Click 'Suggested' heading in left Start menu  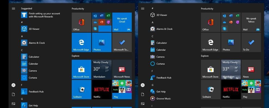click(26, 9)
